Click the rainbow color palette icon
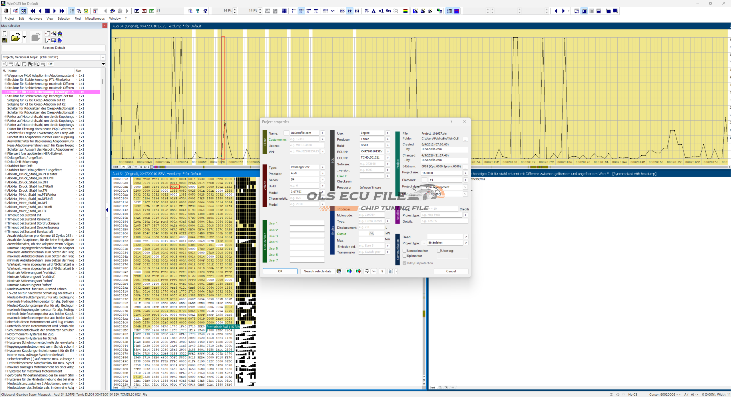Screen dimensions: 731x397 (405, 11)
